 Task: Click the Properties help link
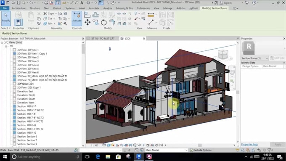click(x=249, y=144)
